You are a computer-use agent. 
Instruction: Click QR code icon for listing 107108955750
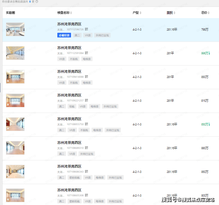87,124
